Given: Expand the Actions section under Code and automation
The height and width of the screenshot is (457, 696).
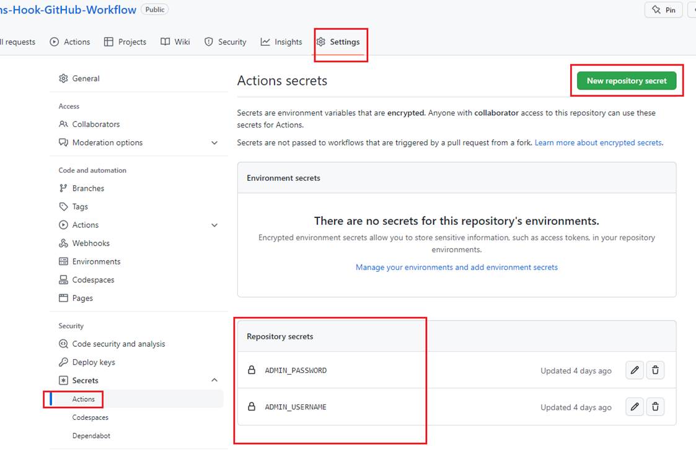Looking at the screenshot, I should 214,225.
